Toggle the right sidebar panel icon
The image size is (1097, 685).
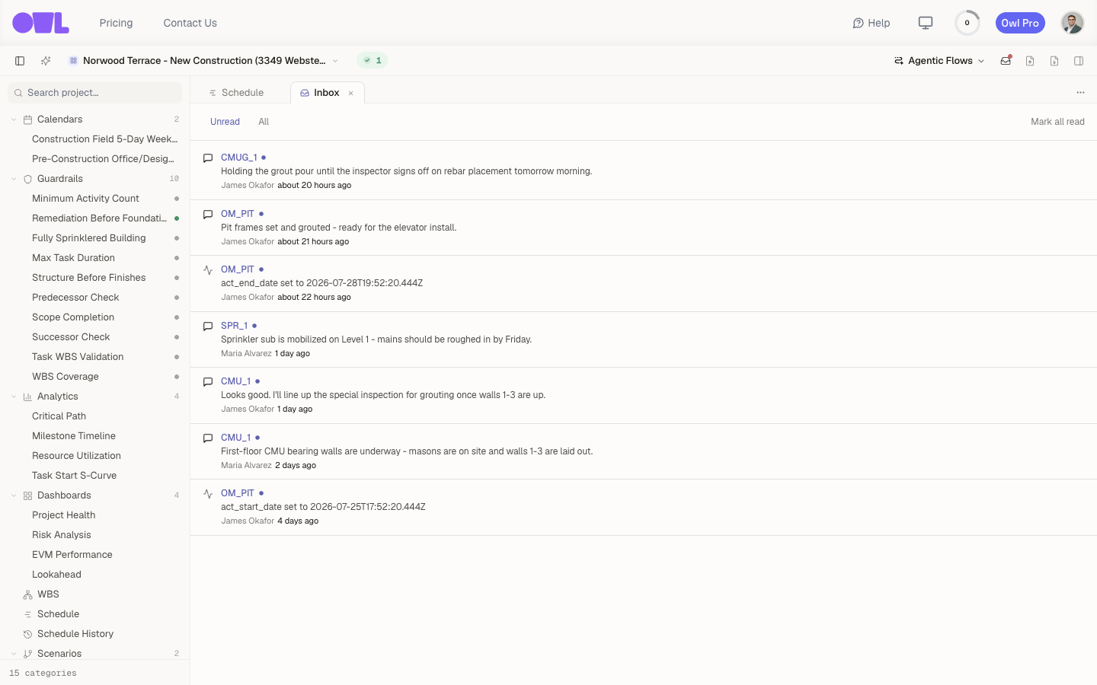pos(1079,61)
